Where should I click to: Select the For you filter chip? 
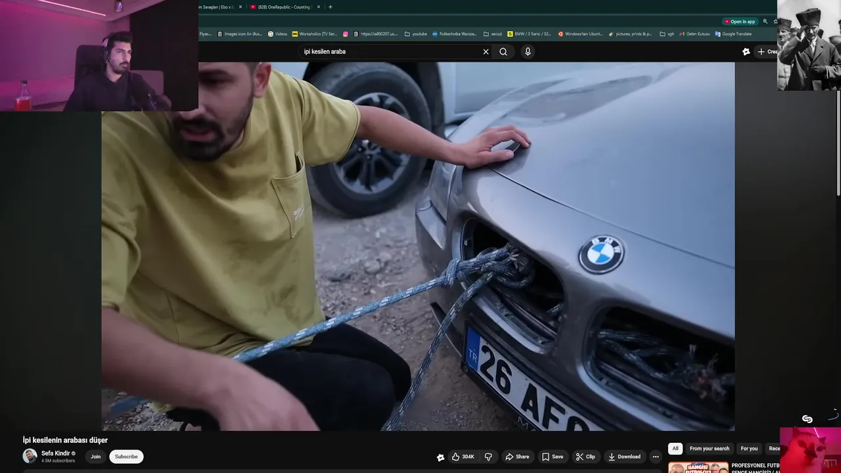point(749,449)
